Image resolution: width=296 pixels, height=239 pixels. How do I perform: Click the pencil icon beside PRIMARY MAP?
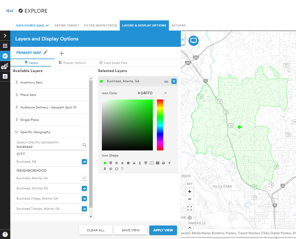tap(46, 52)
